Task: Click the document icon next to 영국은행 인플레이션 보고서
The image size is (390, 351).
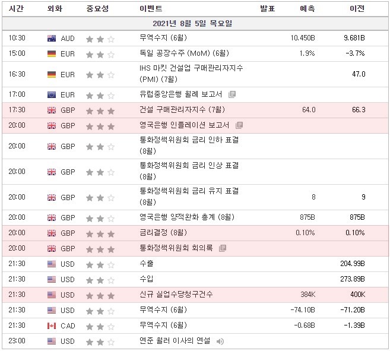Action: 239,125
